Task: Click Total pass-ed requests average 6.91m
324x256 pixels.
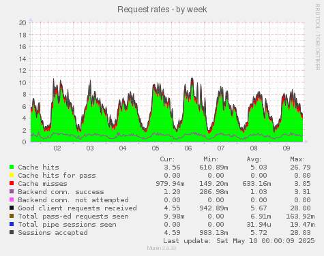Action: [261, 217]
